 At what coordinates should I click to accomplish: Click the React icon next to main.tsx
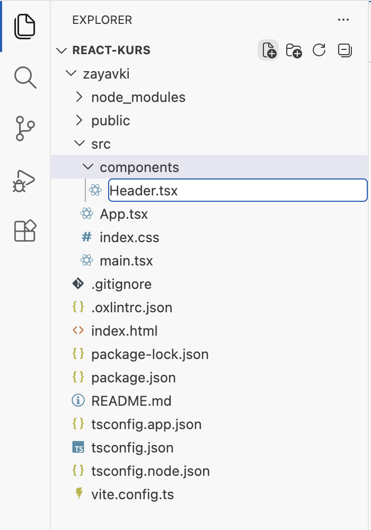pyautogui.click(x=87, y=260)
